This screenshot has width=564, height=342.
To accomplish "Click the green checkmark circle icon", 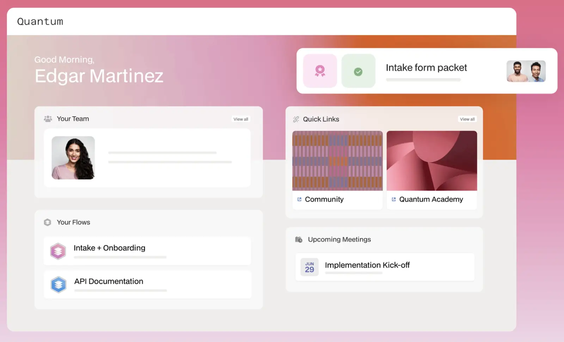I will tap(358, 71).
